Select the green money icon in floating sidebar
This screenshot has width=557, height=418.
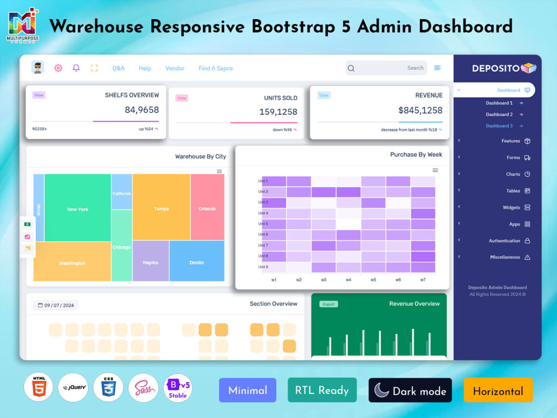[27, 224]
